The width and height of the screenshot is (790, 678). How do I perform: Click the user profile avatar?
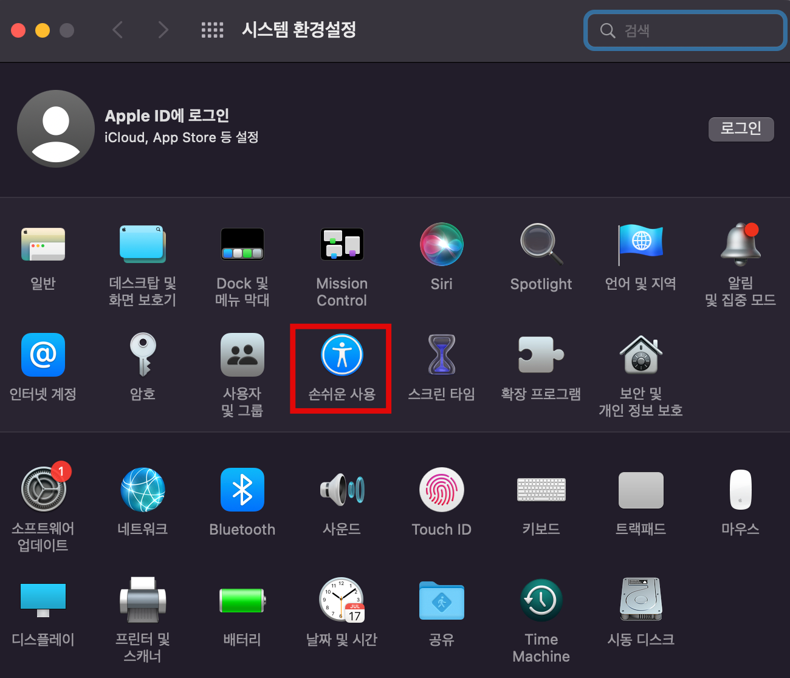coord(56,129)
